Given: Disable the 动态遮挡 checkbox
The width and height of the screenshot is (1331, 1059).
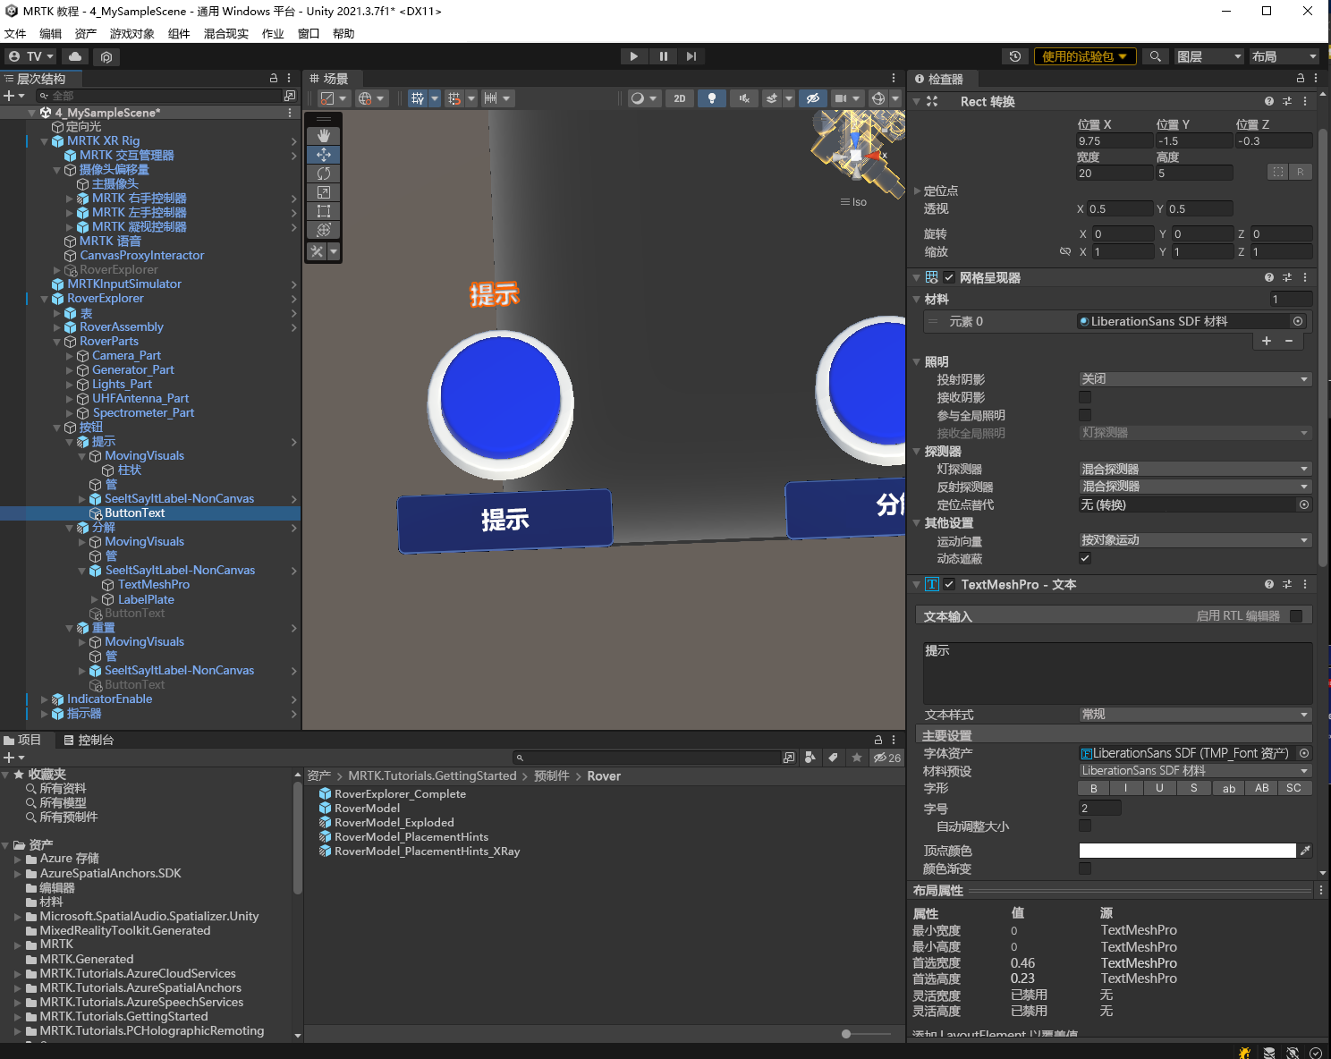Looking at the screenshot, I should [1085, 558].
